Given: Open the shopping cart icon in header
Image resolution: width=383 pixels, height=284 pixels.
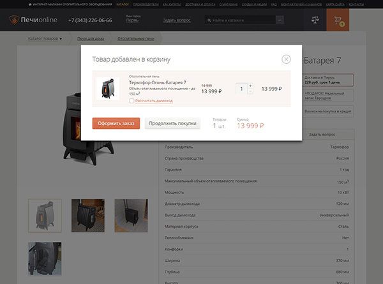Looking at the screenshot, I should click(x=337, y=20).
